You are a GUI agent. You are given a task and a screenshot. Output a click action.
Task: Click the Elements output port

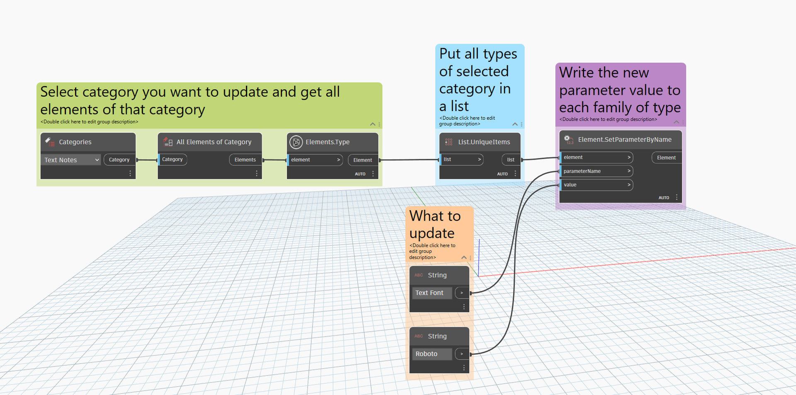point(245,160)
